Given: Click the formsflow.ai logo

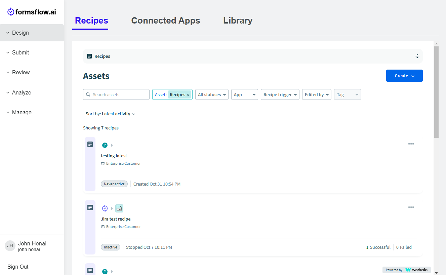Looking at the screenshot, I should pos(32,12).
